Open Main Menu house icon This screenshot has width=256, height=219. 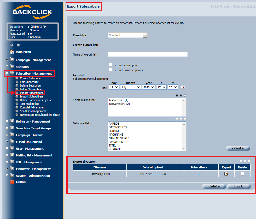[12, 52]
